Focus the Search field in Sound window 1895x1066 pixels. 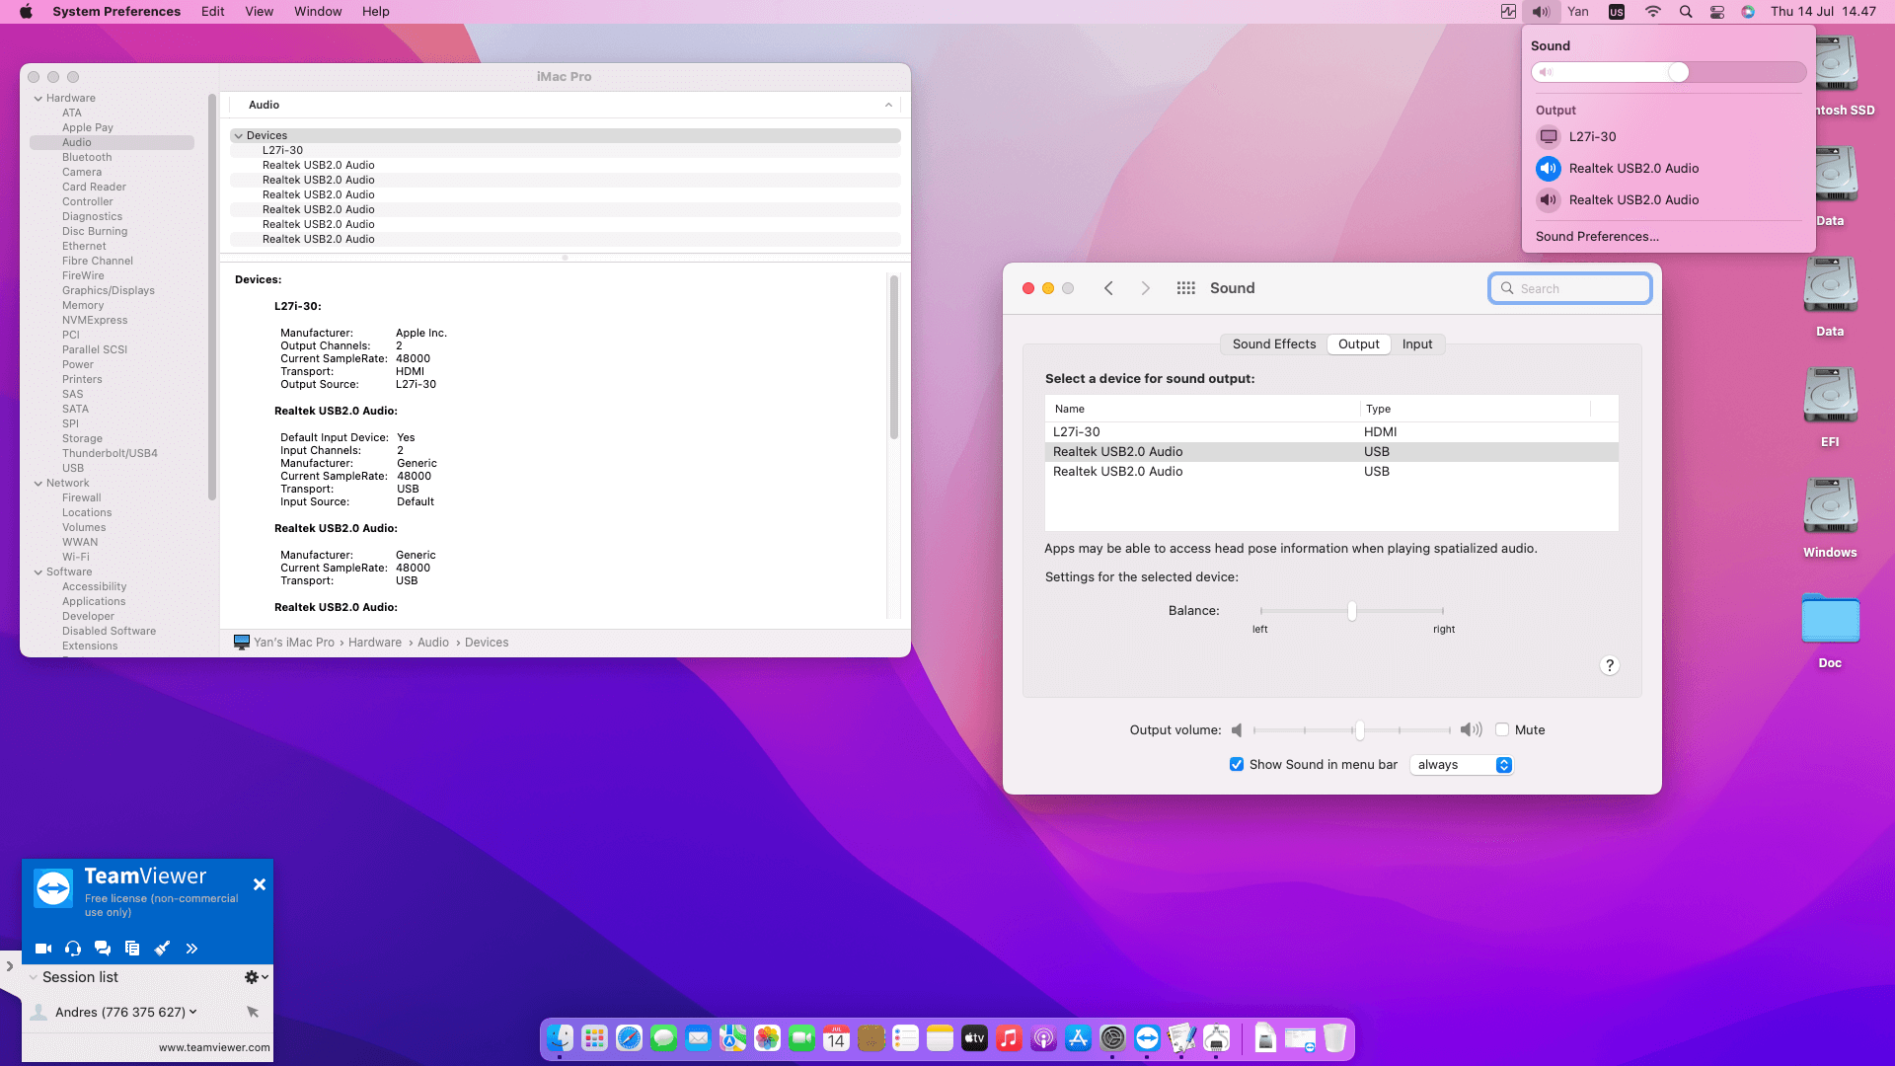(x=1569, y=288)
